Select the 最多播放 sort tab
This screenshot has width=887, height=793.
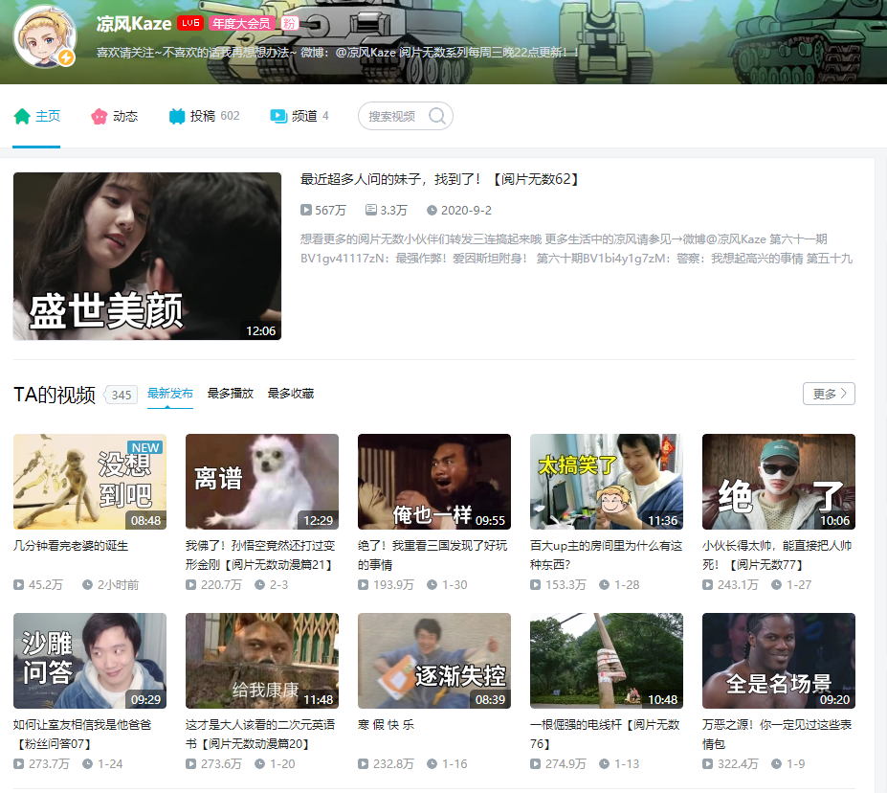[x=231, y=394]
